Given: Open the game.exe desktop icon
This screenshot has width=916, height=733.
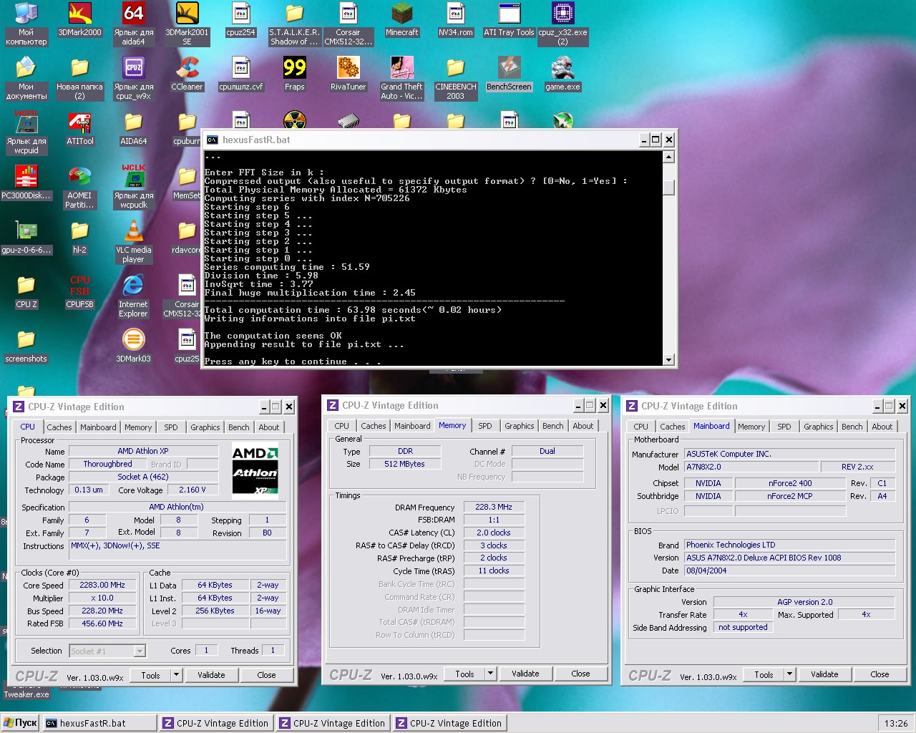Looking at the screenshot, I should click(562, 74).
